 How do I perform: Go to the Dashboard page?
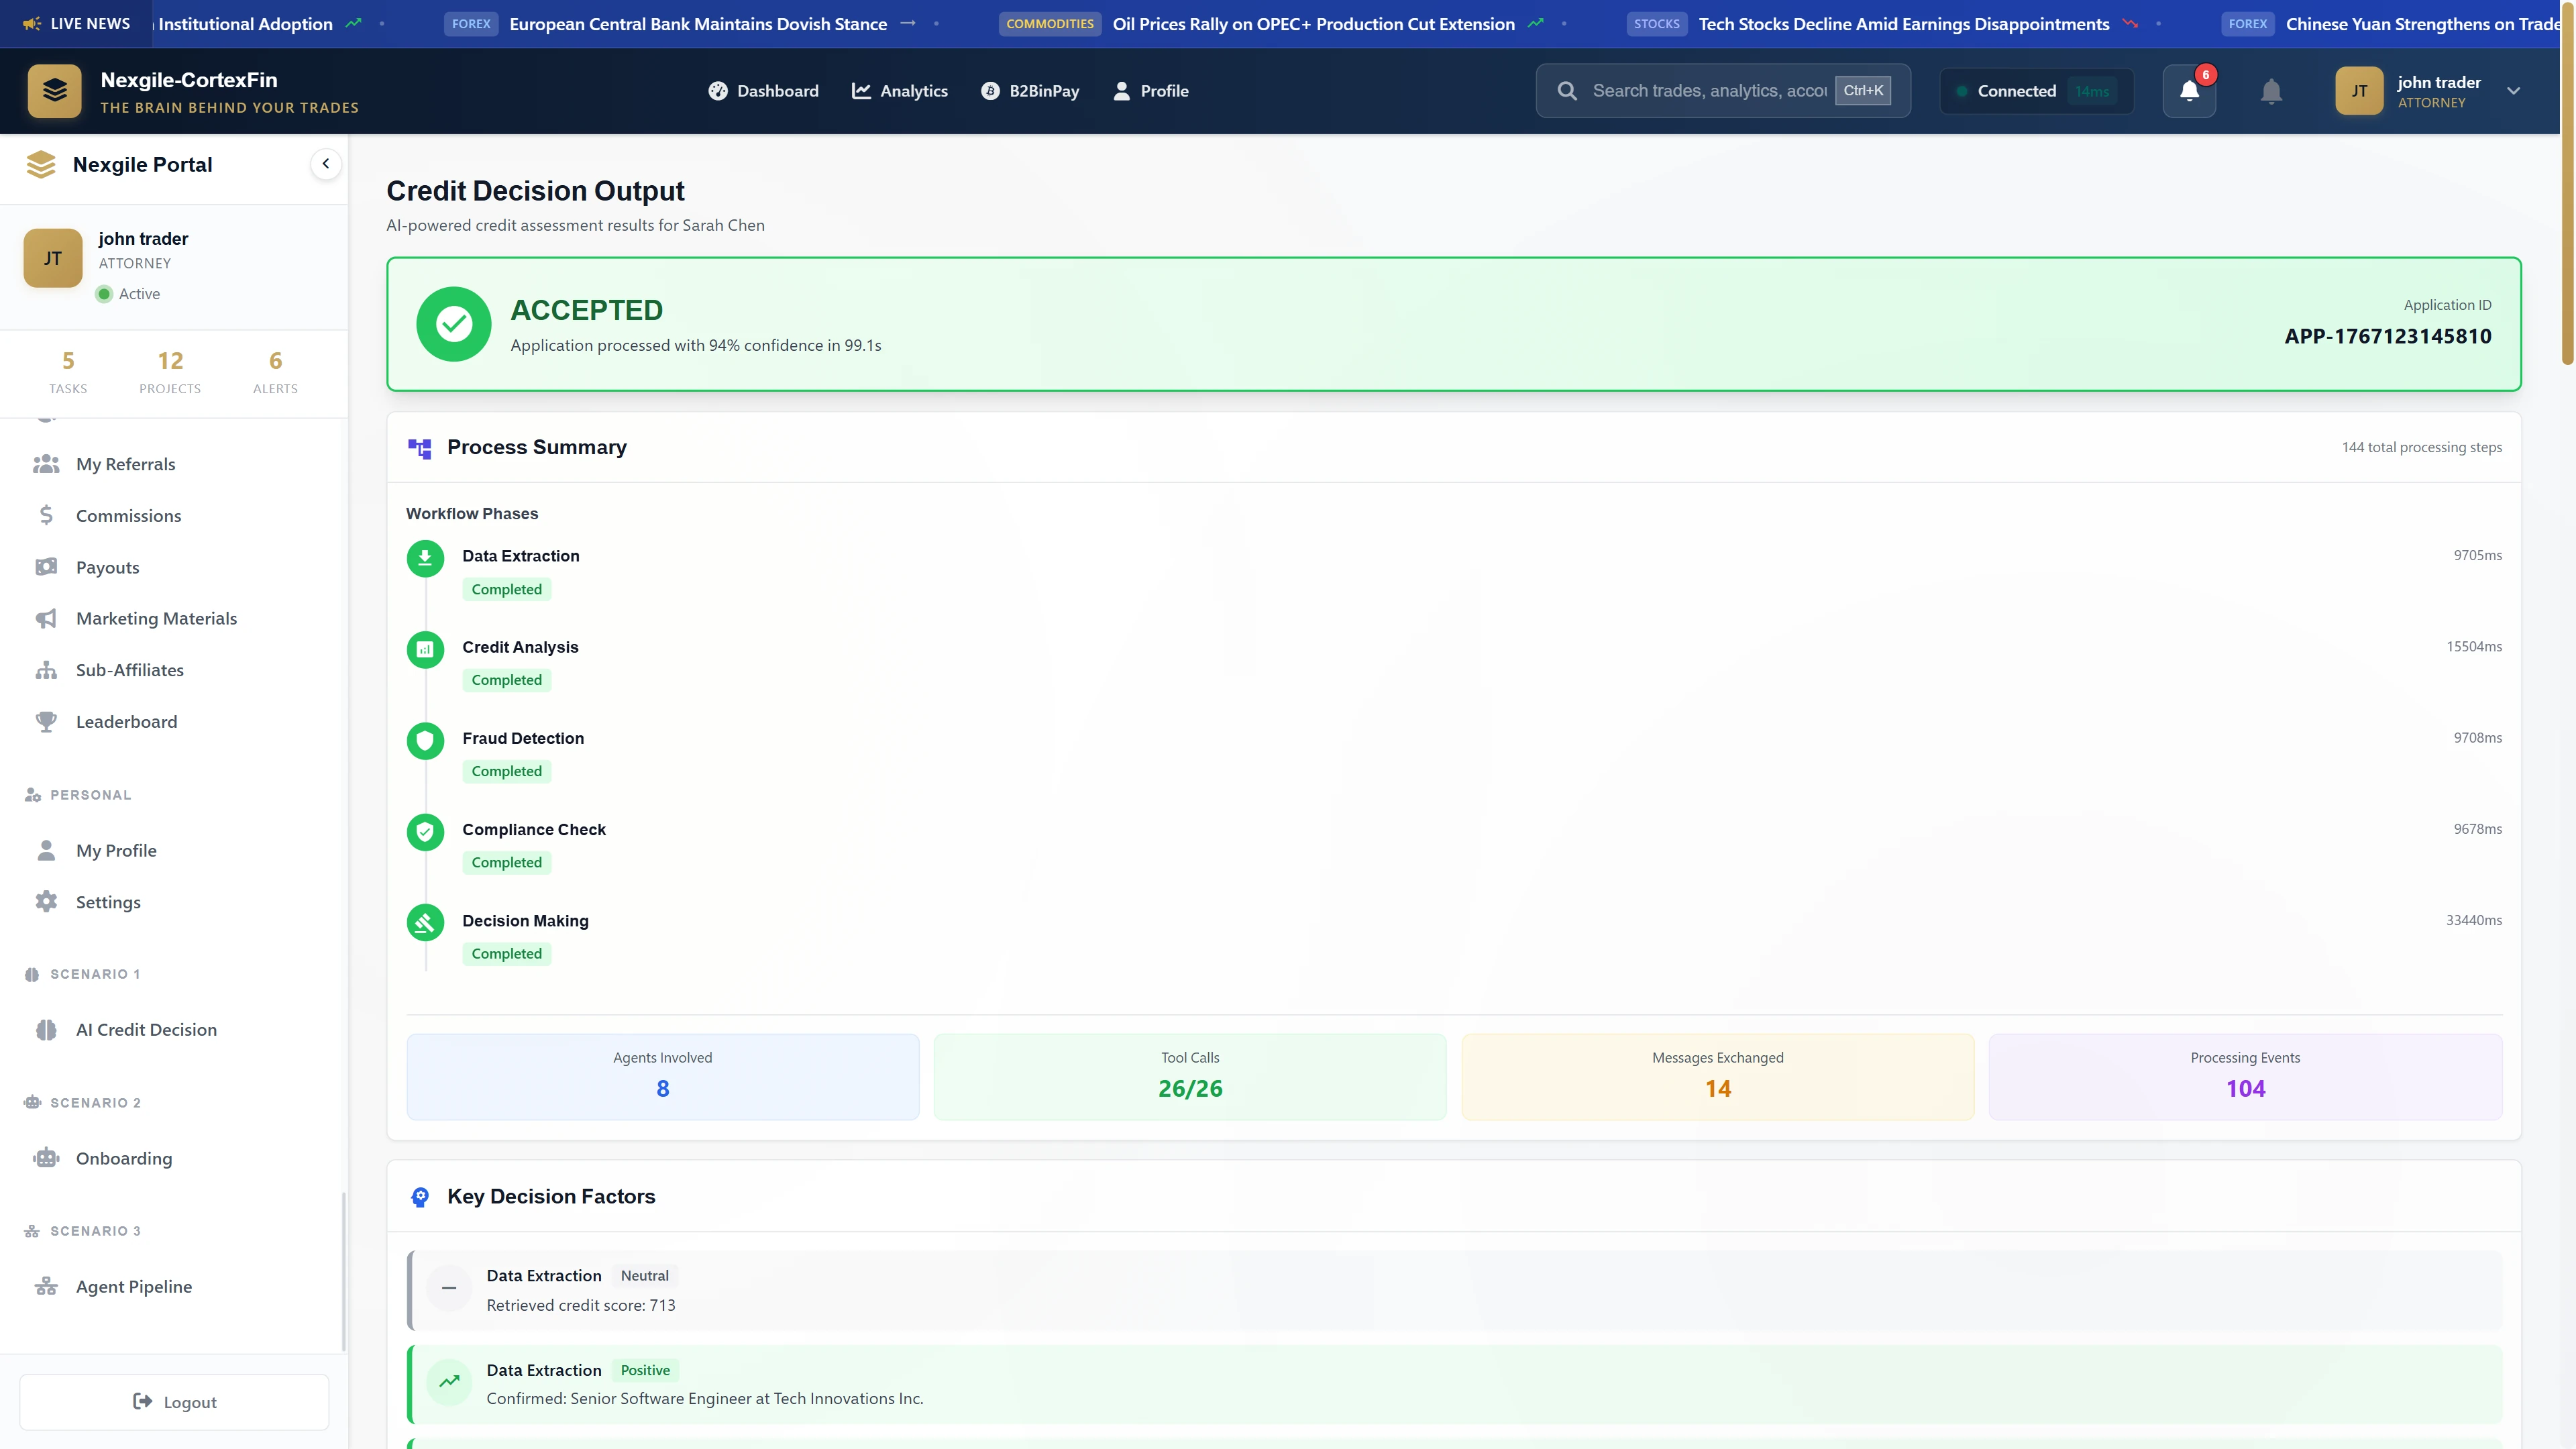[x=763, y=91]
